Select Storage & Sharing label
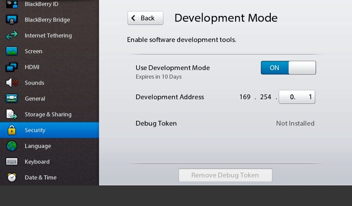 click(48, 114)
